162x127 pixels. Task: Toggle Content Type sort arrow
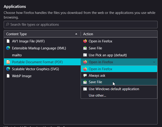tap(76, 34)
